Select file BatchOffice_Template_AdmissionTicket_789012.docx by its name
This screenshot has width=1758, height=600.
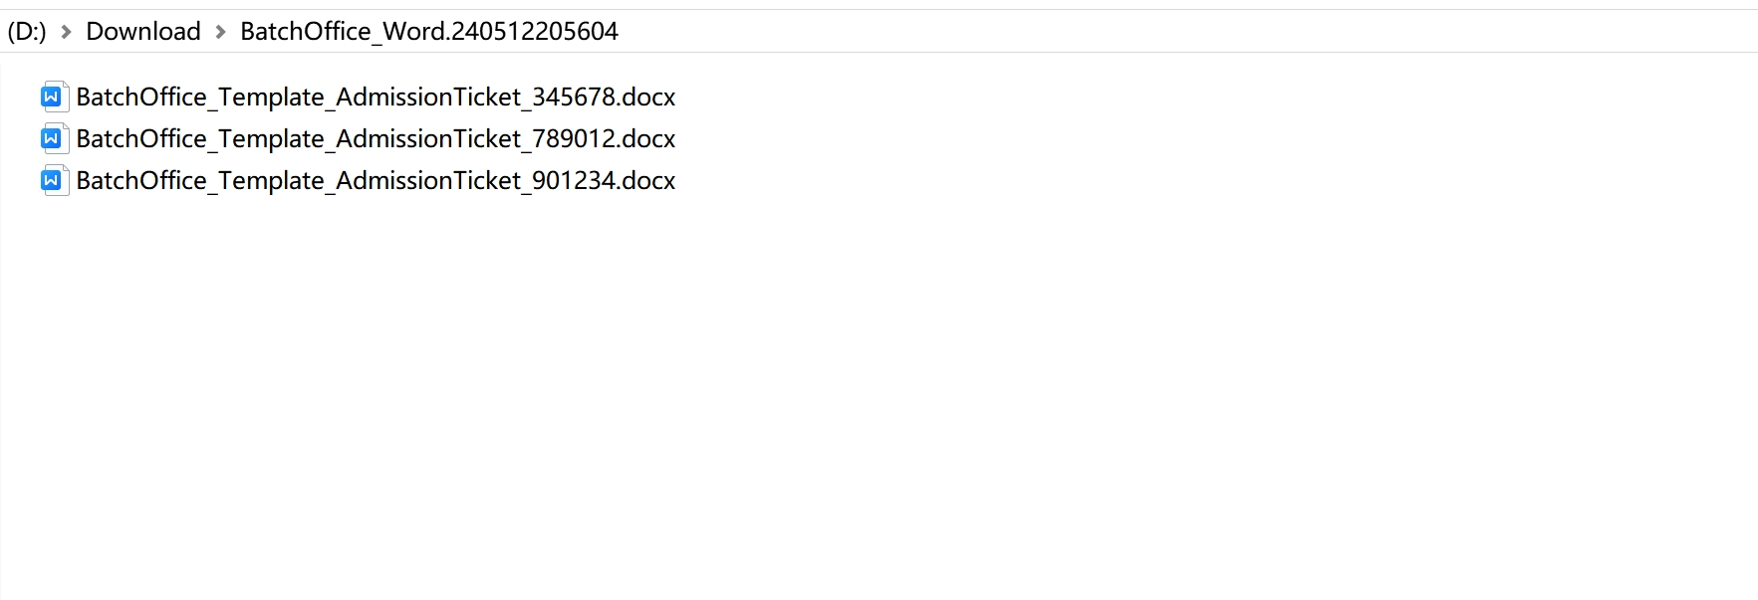pyautogui.click(x=376, y=138)
